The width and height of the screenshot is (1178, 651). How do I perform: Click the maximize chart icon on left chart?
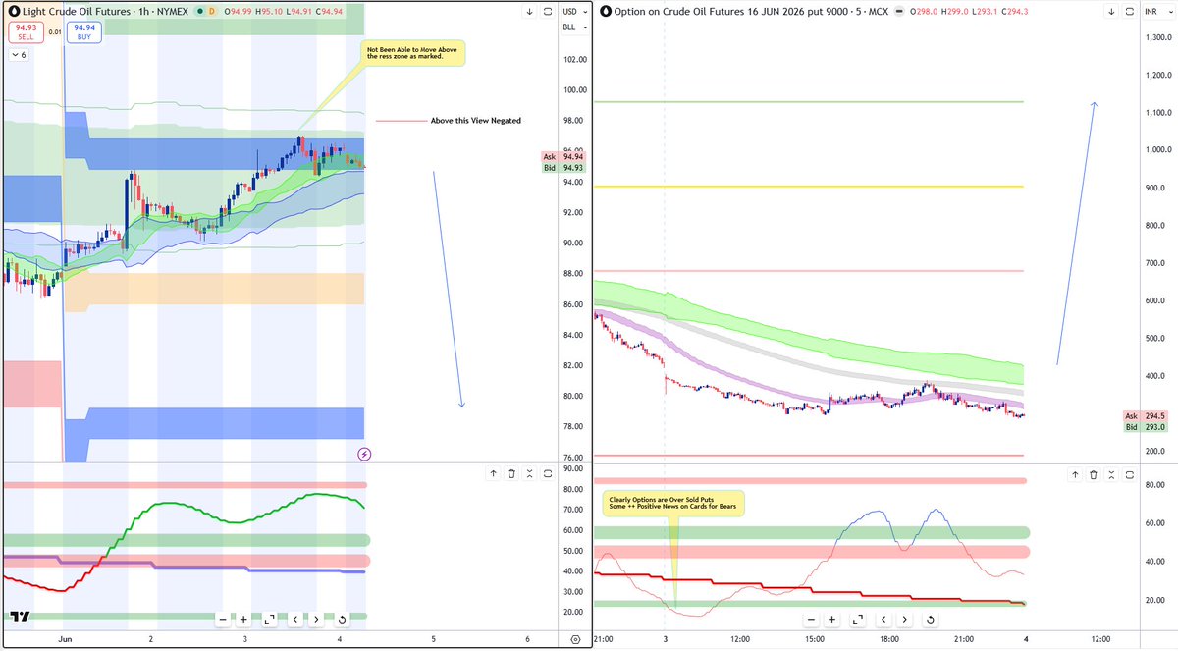click(547, 12)
